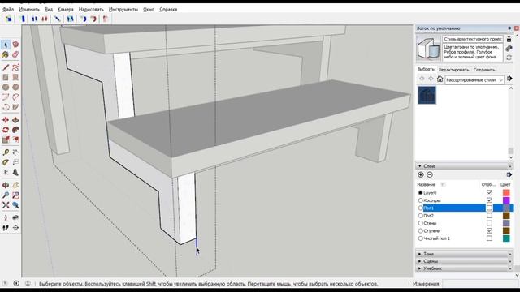Screen dimensions: 520x292
Task: Open color swatch of Layer0
Action: click(506, 193)
